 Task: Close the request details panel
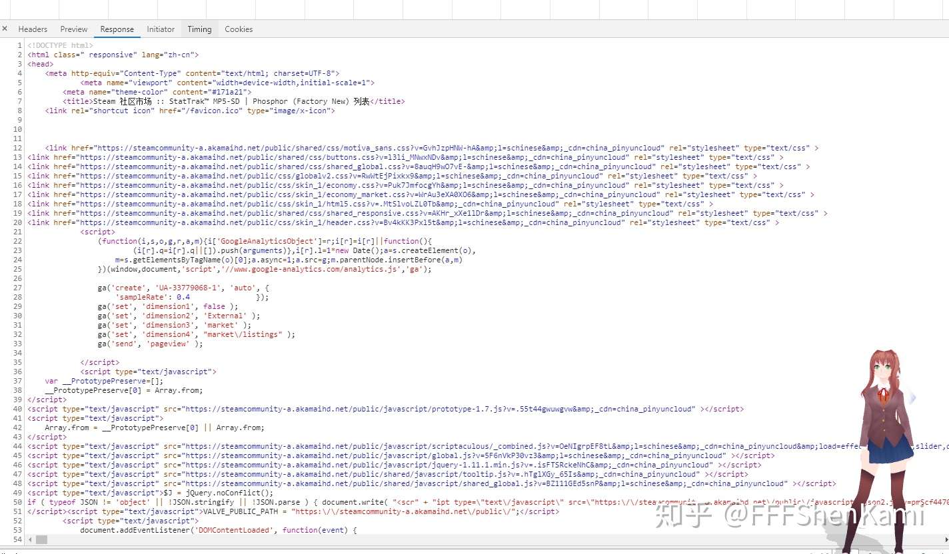[5, 29]
